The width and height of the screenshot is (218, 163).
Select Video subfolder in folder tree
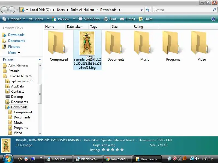[18, 133]
